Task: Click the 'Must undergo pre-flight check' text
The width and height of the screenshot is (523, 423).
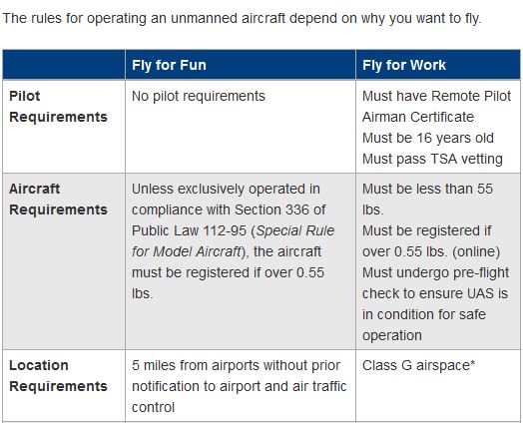Action: tap(435, 283)
